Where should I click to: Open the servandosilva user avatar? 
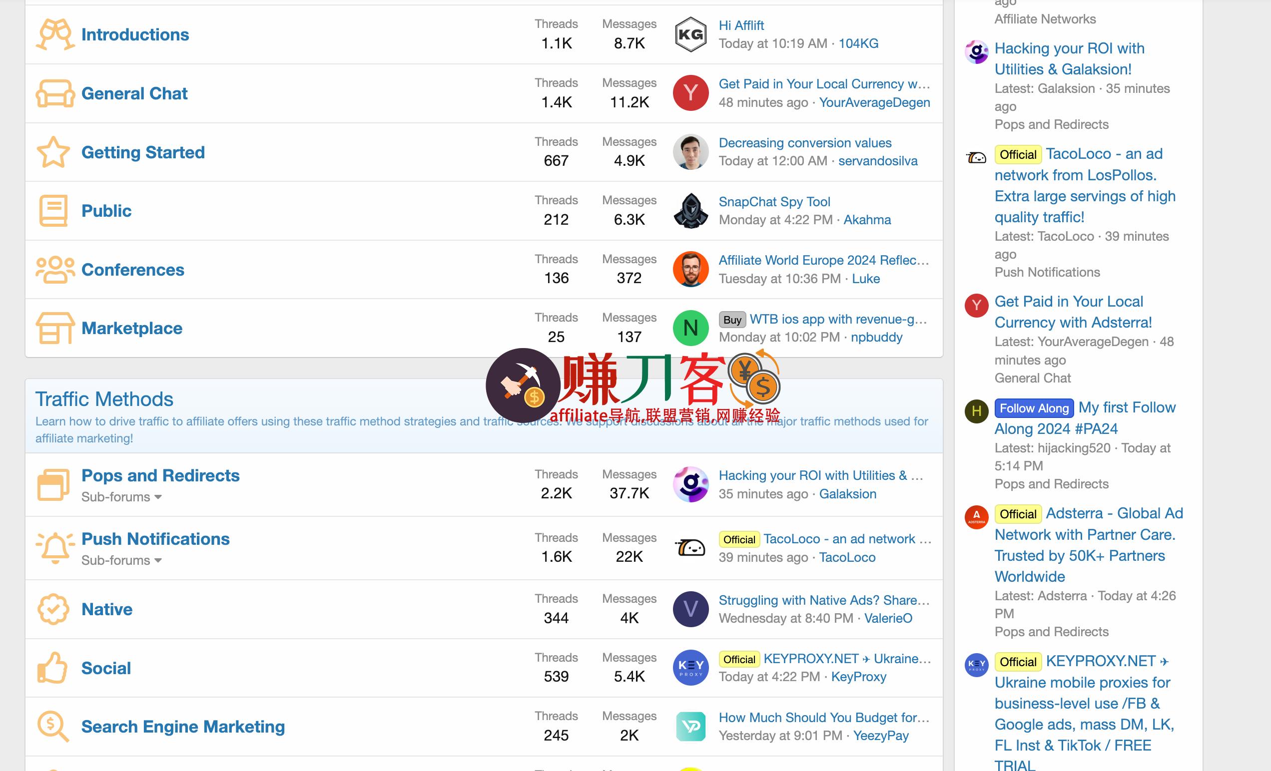point(690,152)
